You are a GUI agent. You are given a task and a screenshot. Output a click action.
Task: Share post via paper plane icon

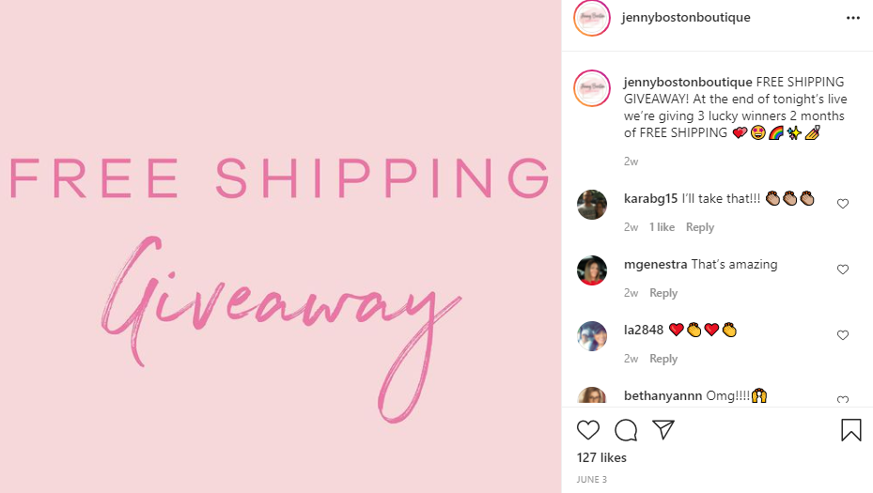(663, 429)
